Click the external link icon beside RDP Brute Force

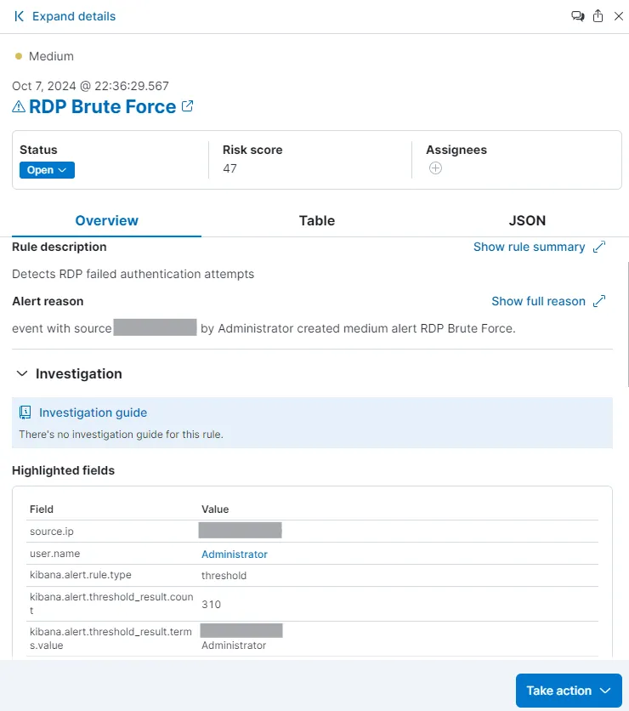pos(188,106)
